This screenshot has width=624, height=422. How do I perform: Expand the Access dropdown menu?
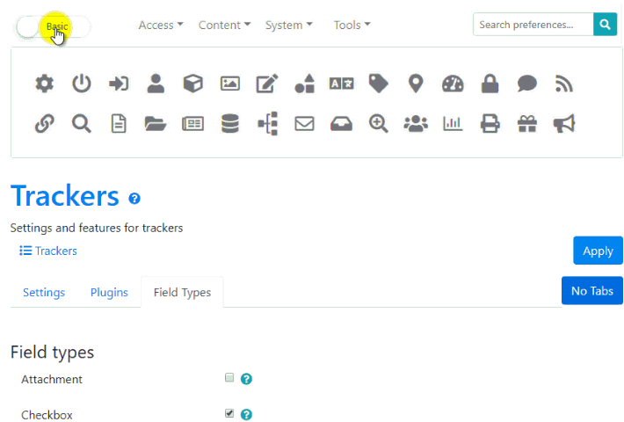161,25
